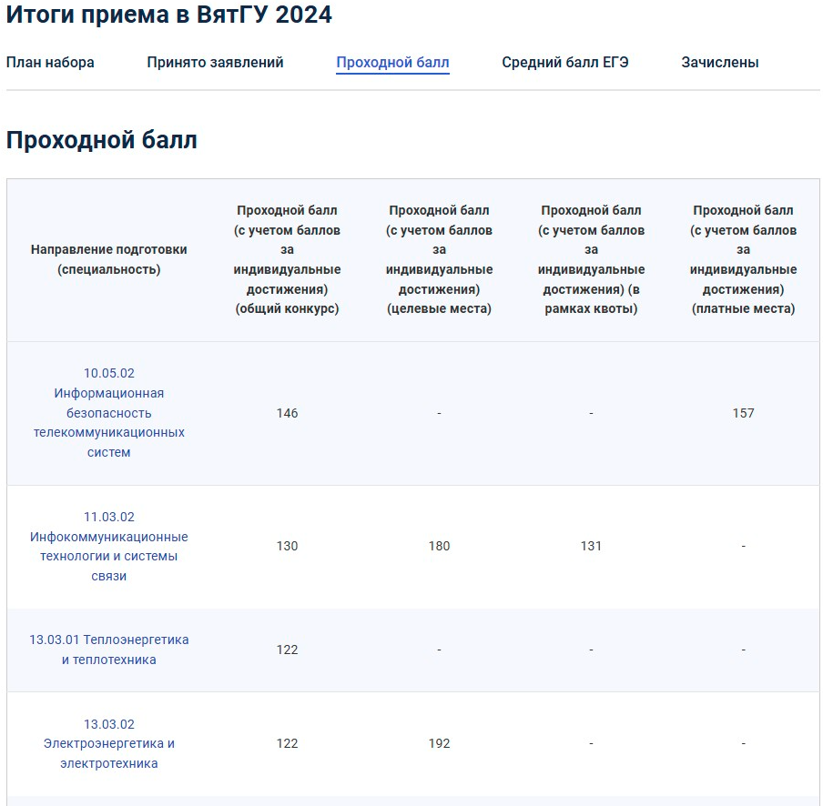Select the Проходной балл tab
823x806 pixels.
click(x=392, y=63)
